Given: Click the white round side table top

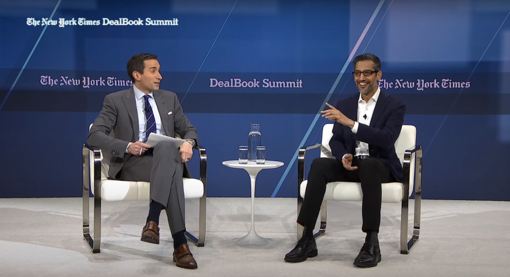Looking at the screenshot, I should click(x=253, y=165).
